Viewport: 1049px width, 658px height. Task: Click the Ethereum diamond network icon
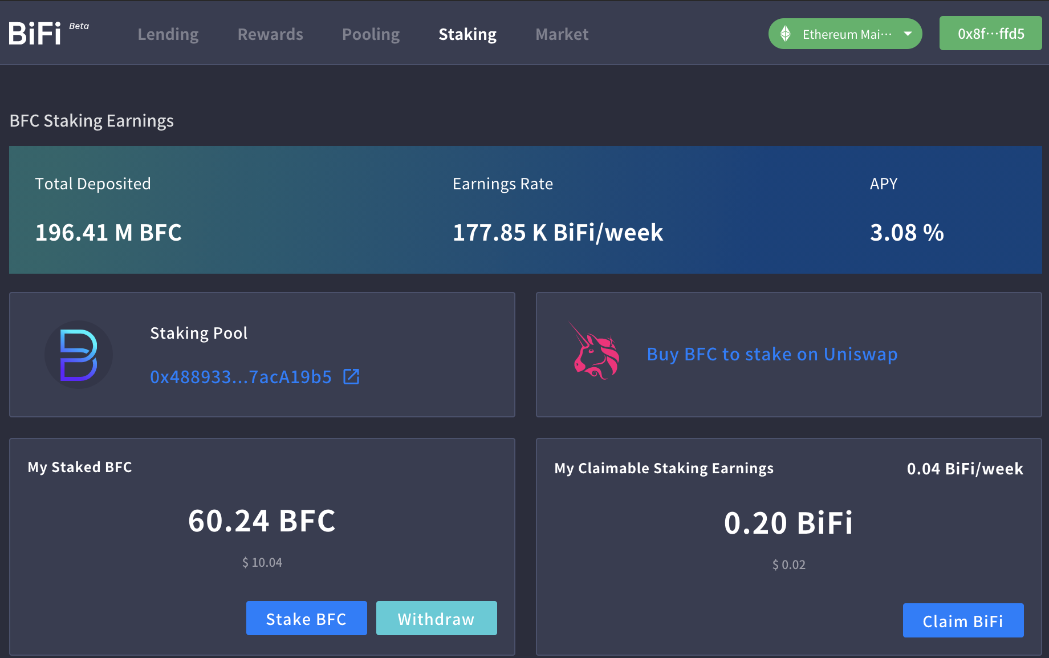click(x=786, y=34)
